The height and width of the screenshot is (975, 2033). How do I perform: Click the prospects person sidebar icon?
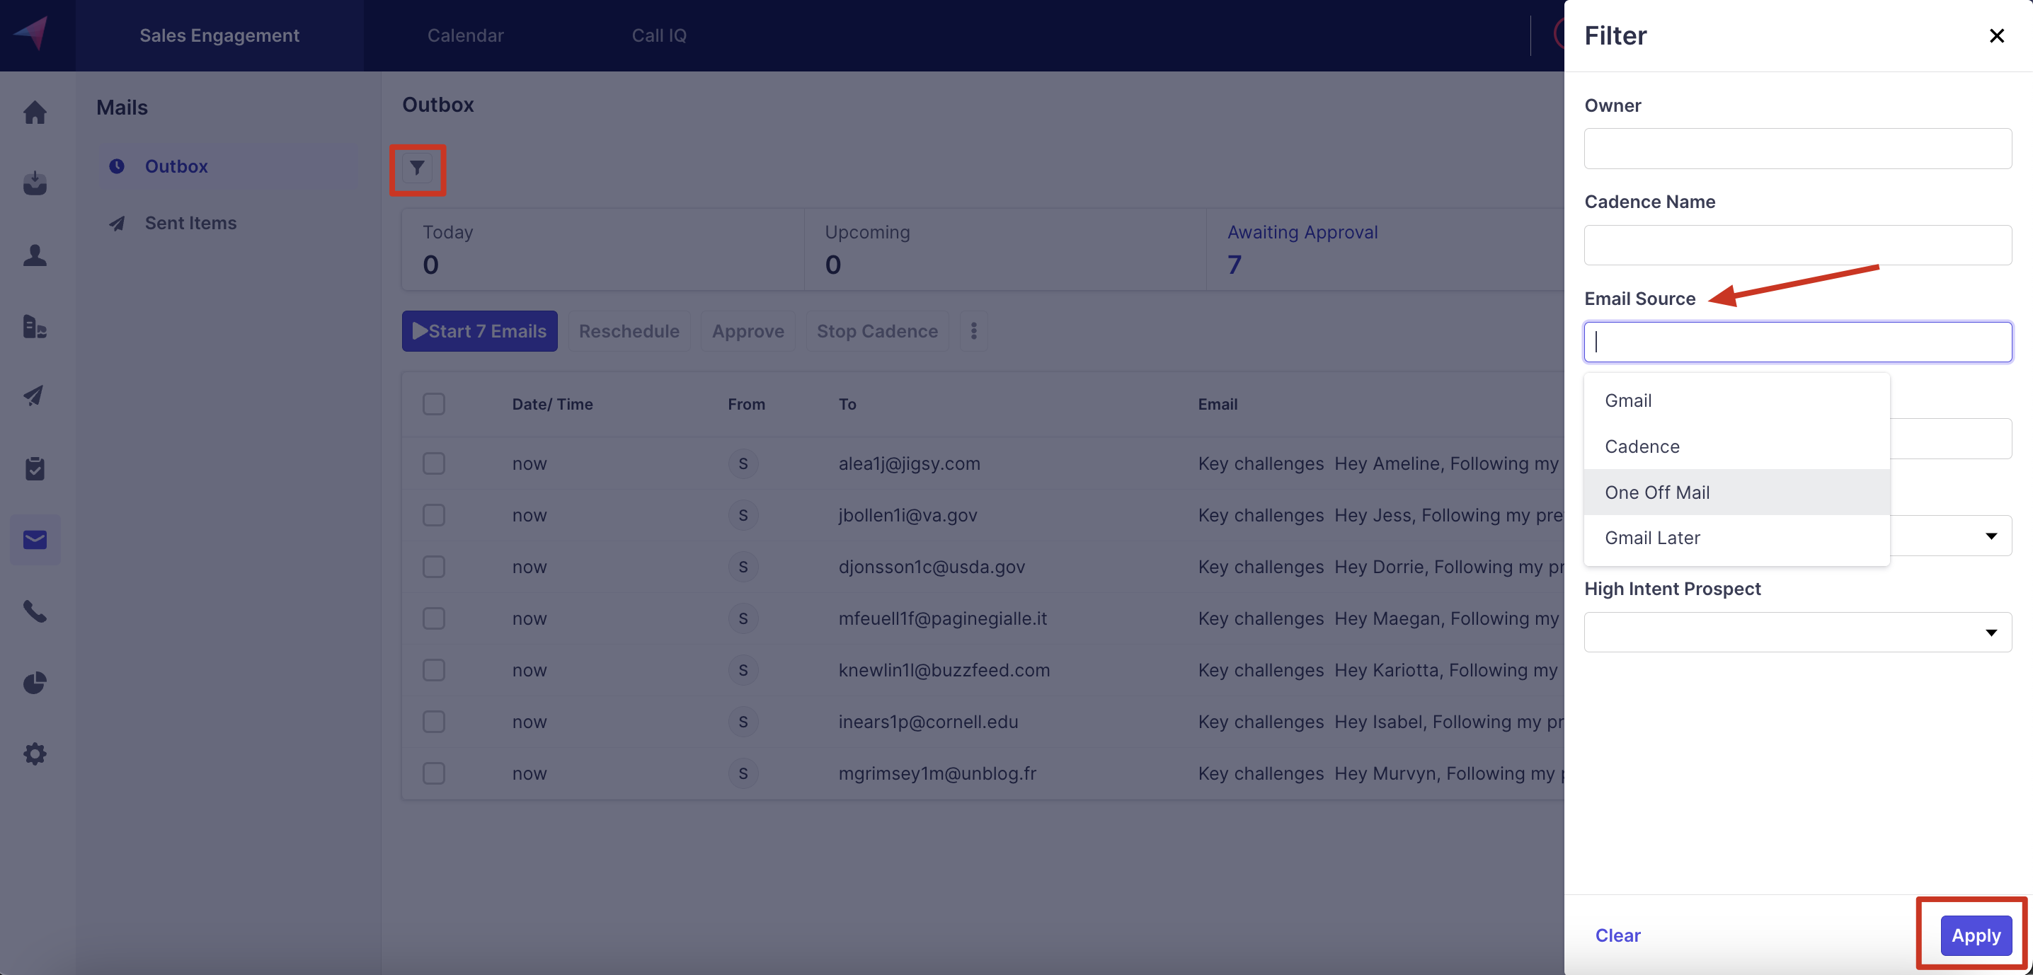click(x=35, y=255)
